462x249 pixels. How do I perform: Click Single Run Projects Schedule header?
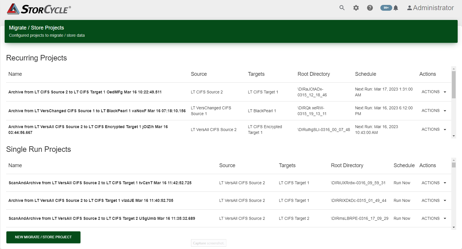pos(404,165)
